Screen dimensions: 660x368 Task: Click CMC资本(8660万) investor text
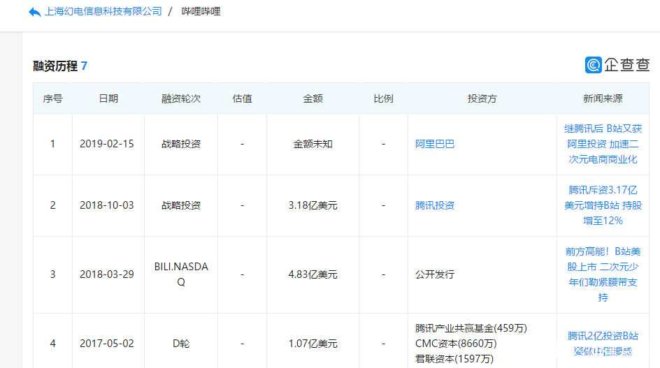456,343
